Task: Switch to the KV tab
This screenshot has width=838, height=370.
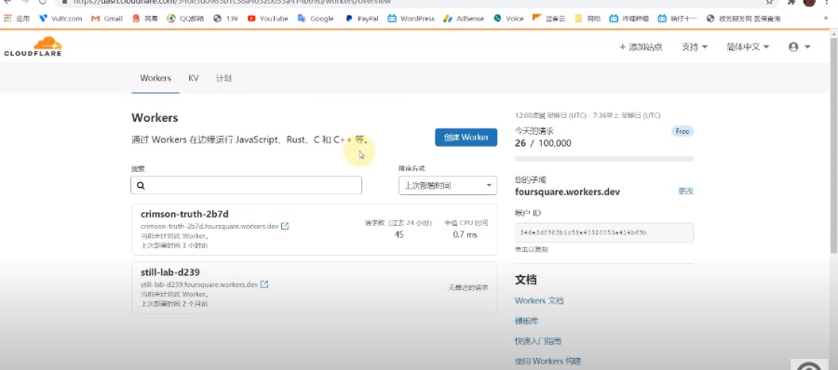Action: (x=194, y=78)
